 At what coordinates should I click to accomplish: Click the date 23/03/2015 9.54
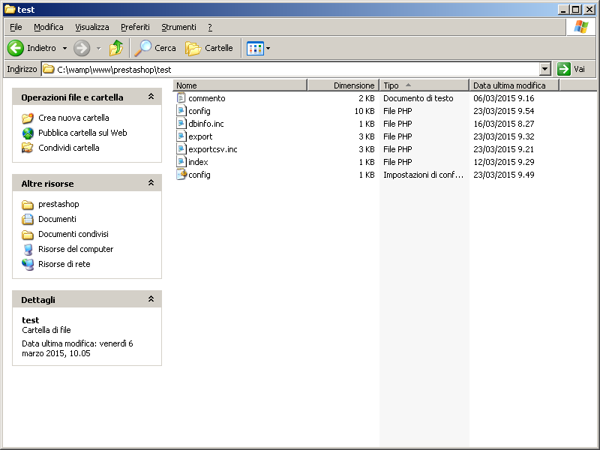coord(504,111)
